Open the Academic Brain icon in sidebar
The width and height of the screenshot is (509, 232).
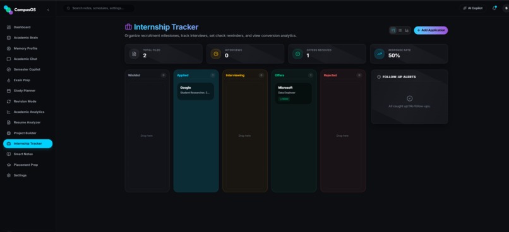coord(9,38)
